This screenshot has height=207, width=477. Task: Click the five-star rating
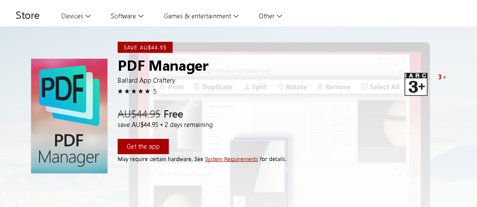click(134, 91)
